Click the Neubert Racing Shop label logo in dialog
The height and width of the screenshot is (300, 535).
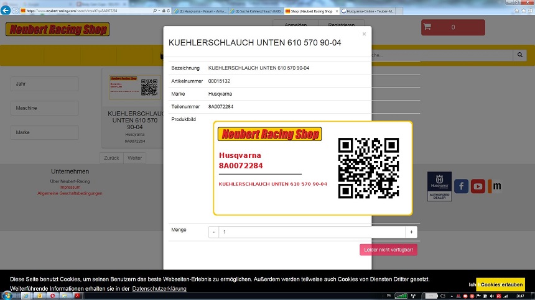click(x=269, y=134)
